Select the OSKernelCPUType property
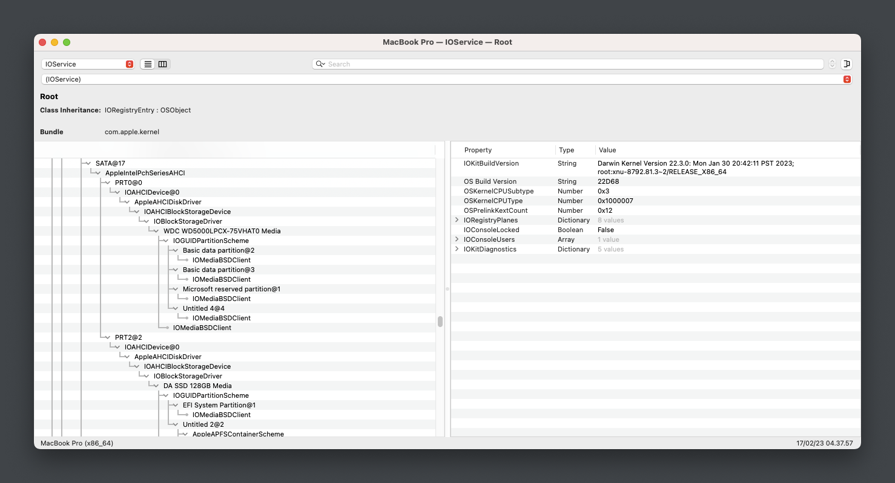The height and width of the screenshot is (483, 895). pyautogui.click(x=655, y=201)
